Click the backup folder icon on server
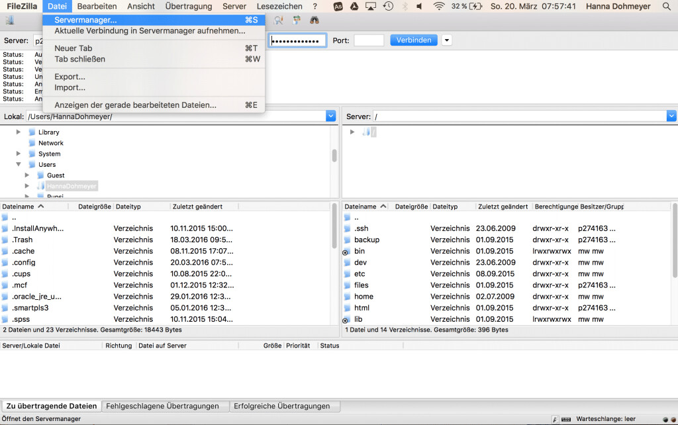The image size is (678, 425). click(347, 240)
